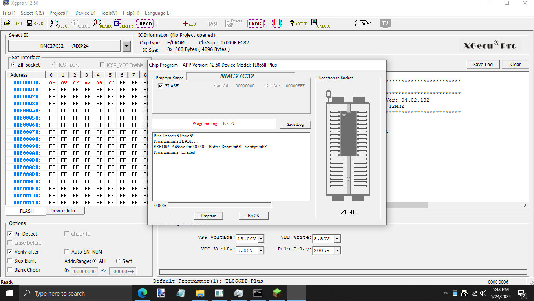Open the Minecraft block taskbar icon
Image resolution: width=534 pixels, height=301 pixels.
[x=277, y=293]
